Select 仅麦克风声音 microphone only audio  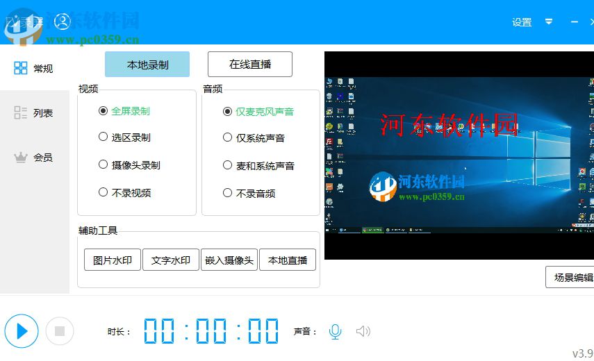(x=258, y=111)
